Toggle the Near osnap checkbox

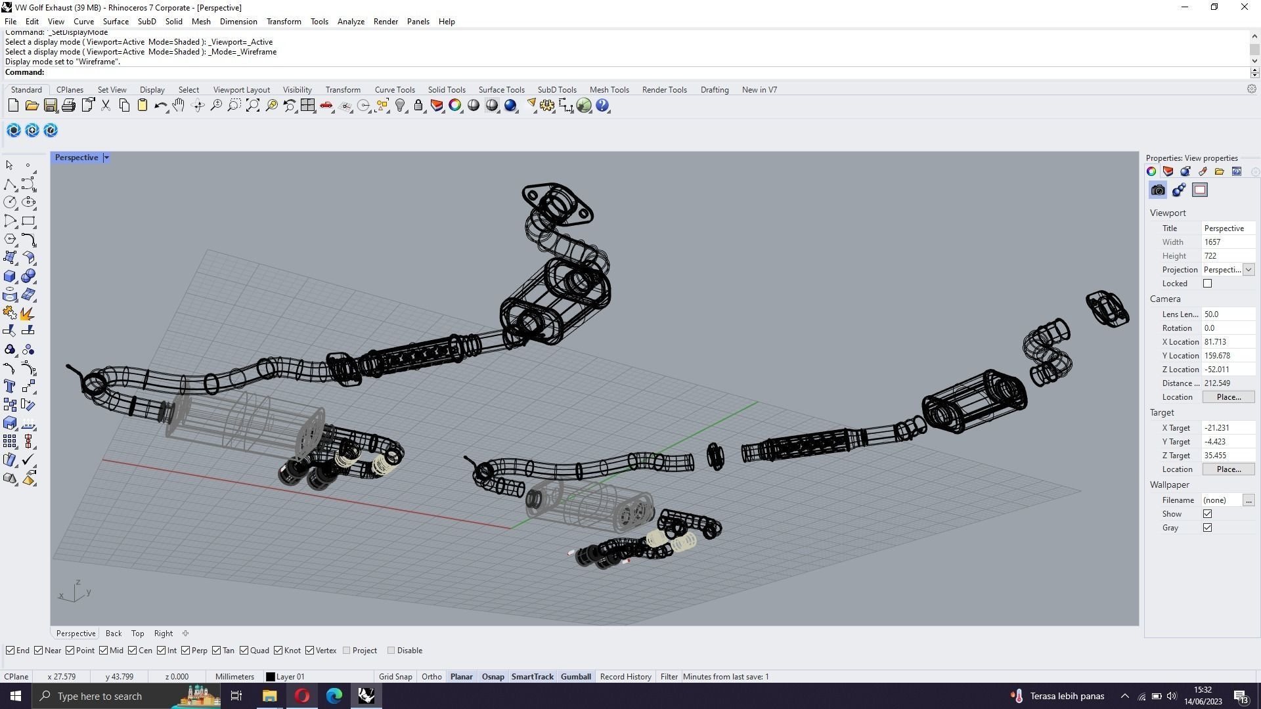pyautogui.click(x=39, y=651)
